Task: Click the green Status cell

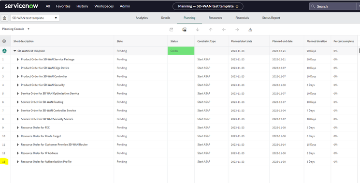Action: [181, 51]
